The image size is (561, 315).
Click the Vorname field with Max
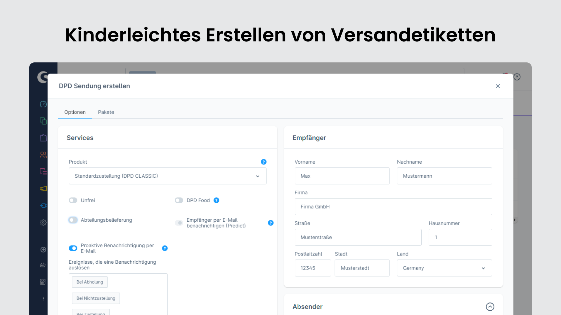(x=342, y=176)
